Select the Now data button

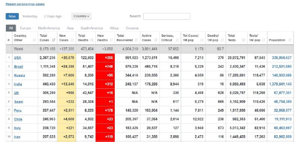pyautogui.click(x=12, y=17)
